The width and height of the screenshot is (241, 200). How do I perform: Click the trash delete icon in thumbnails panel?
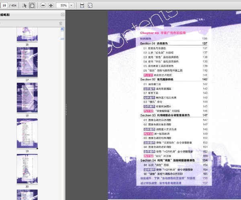(61, 23)
